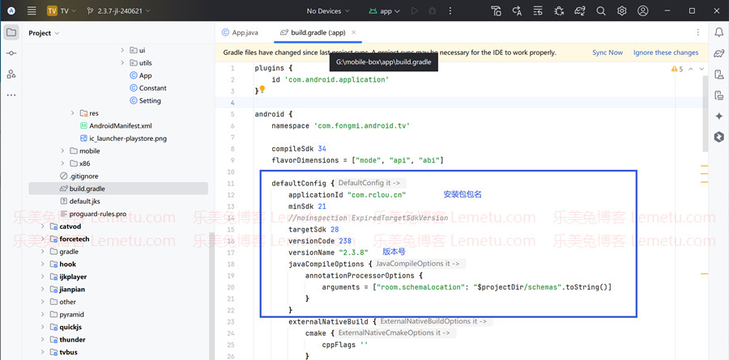729x360 pixels.
Task: Expand the res folder in tree
Action: (72, 113)
